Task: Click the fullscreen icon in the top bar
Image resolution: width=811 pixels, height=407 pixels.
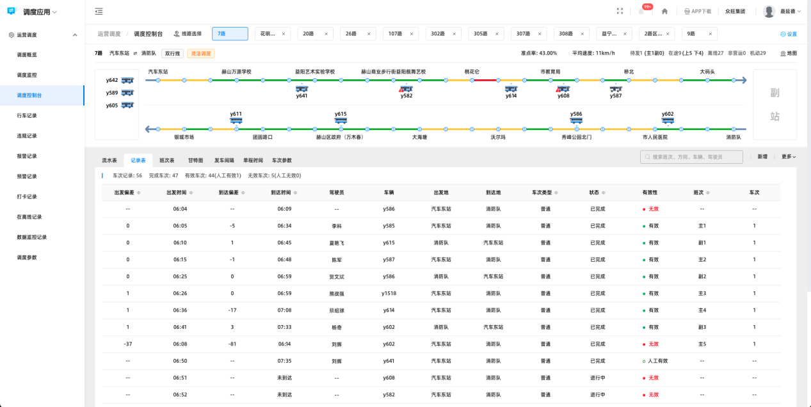Action: pyautogui.click(x=620, y=12)
